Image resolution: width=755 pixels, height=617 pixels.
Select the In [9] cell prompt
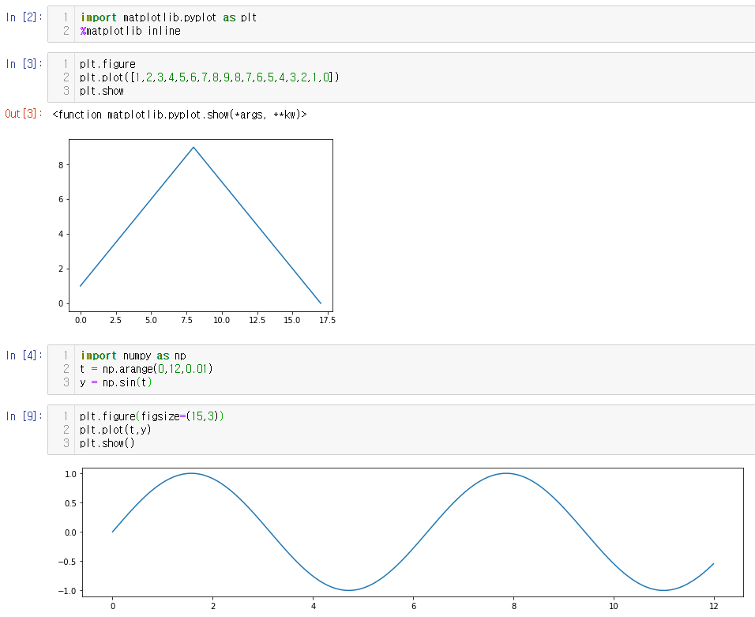[x=24, y=416]
